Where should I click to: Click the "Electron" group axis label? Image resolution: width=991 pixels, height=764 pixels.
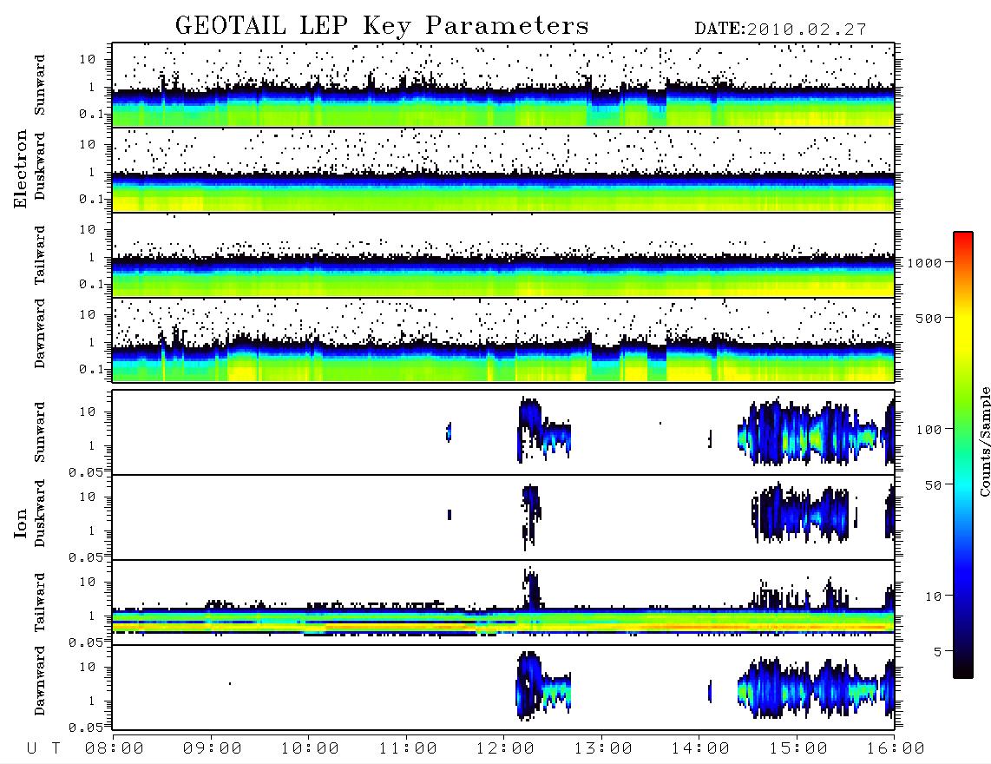(x=21, y=169)
